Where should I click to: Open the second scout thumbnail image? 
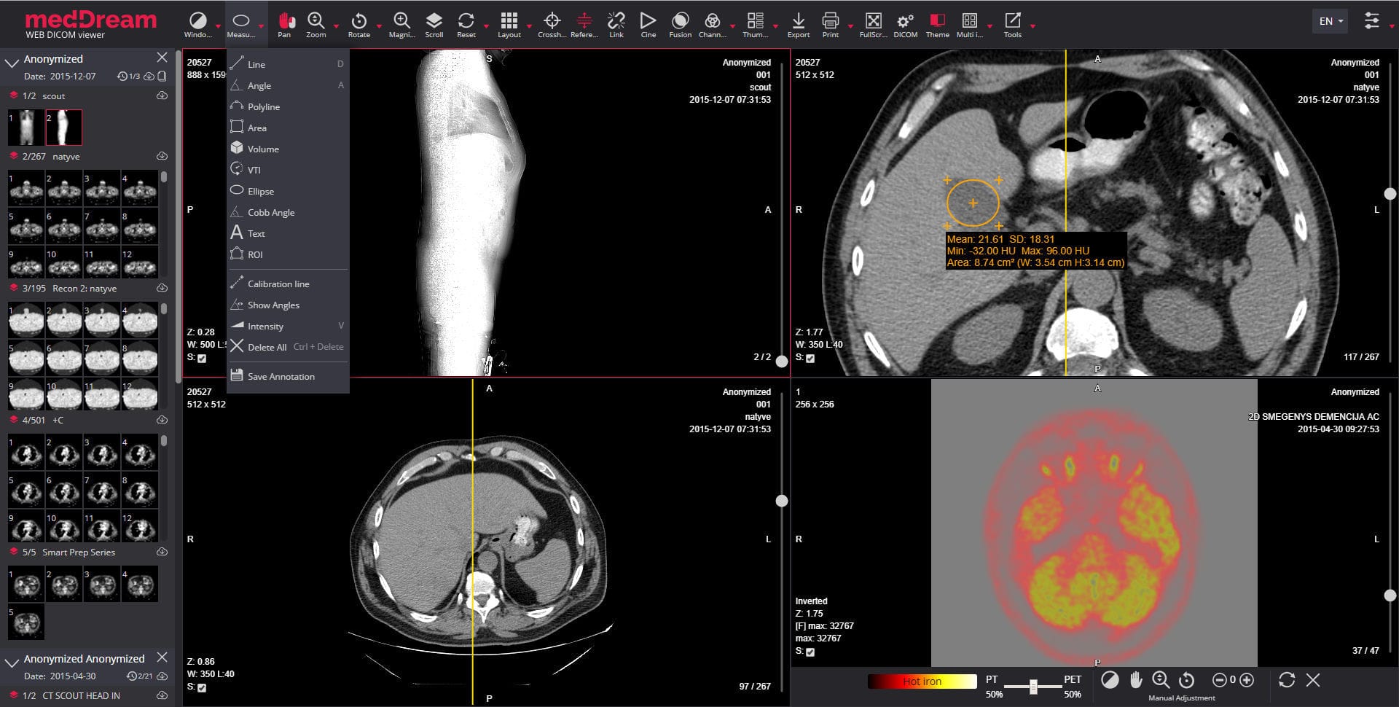[x=64, y=128]
